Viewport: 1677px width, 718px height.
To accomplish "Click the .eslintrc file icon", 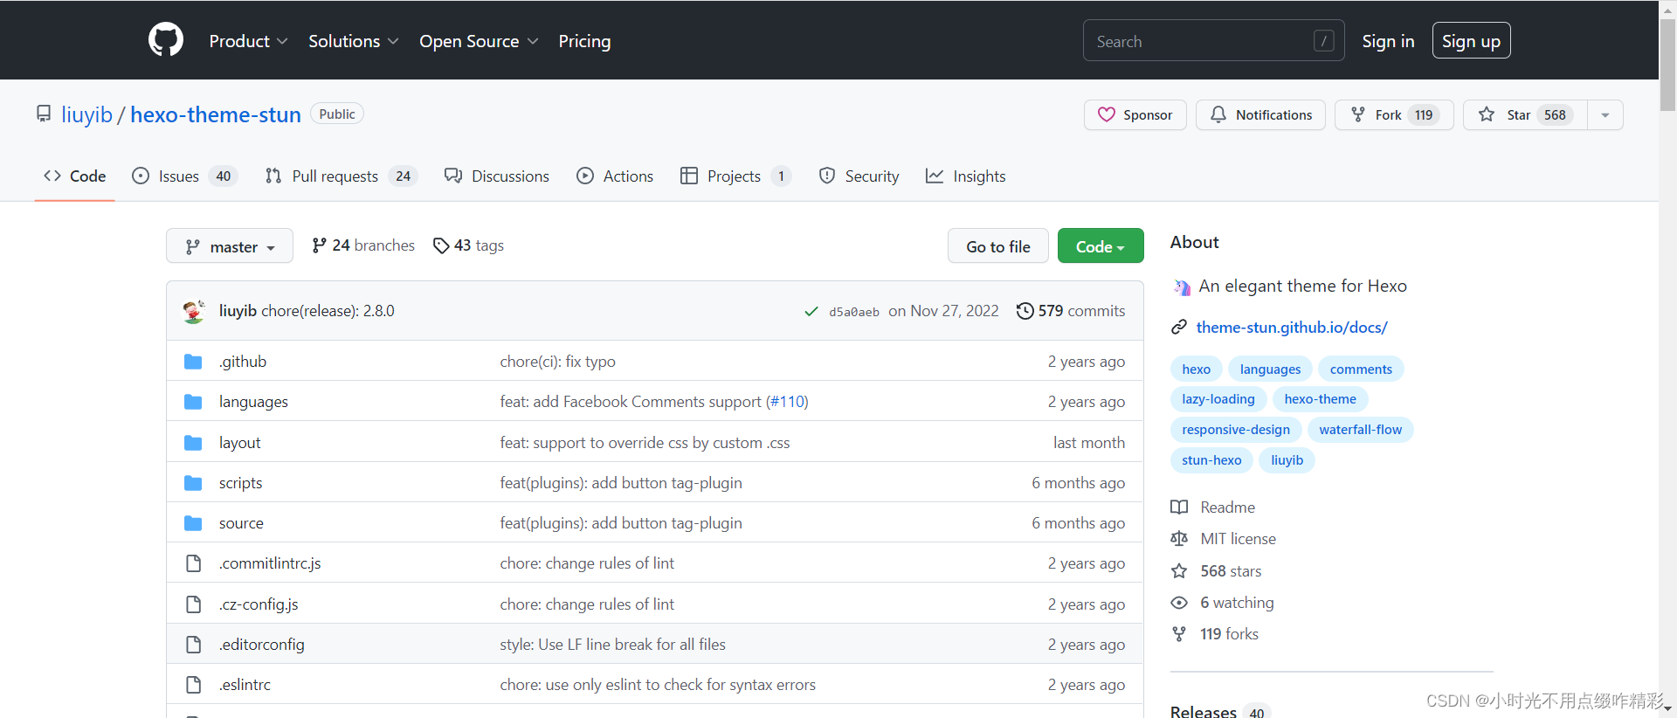I will click(194, 685).
